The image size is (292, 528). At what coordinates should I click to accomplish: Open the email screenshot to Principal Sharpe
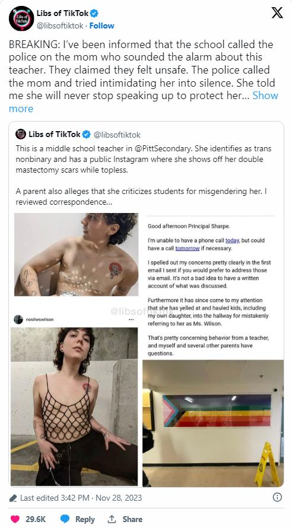tap(211, 286)
